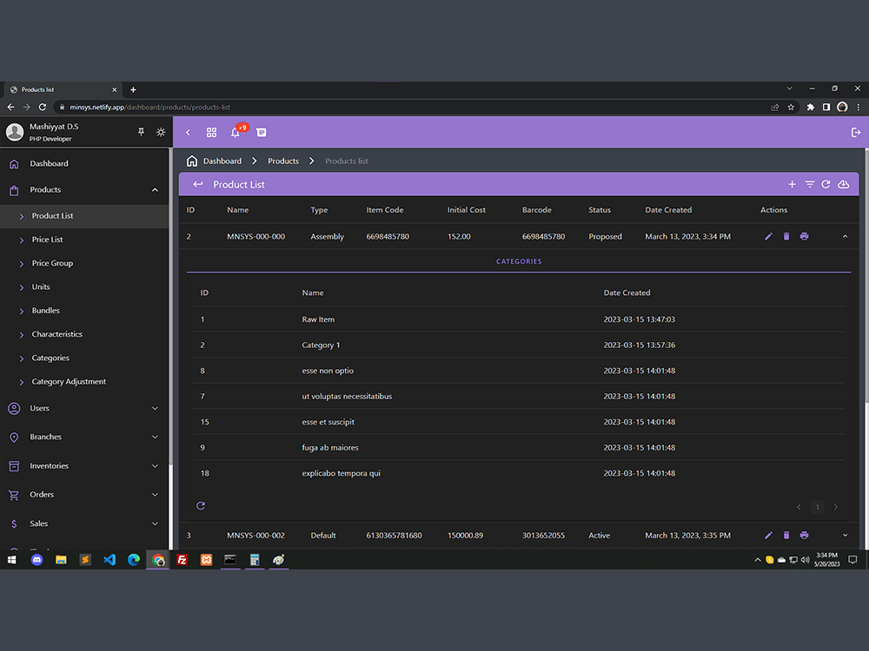
Task: Click page number 1 in pagination
Action: click(817, 507)
